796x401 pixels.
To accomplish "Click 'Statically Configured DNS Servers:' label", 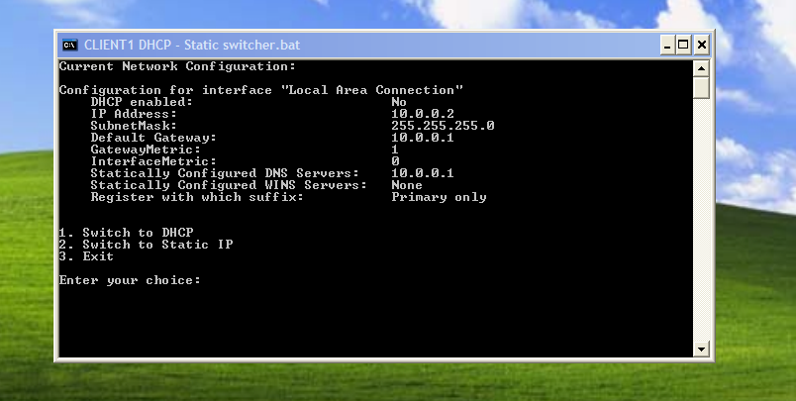I will coord(225,173).
